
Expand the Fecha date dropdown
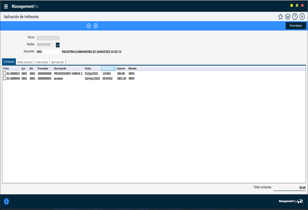(x=58, y=45)
